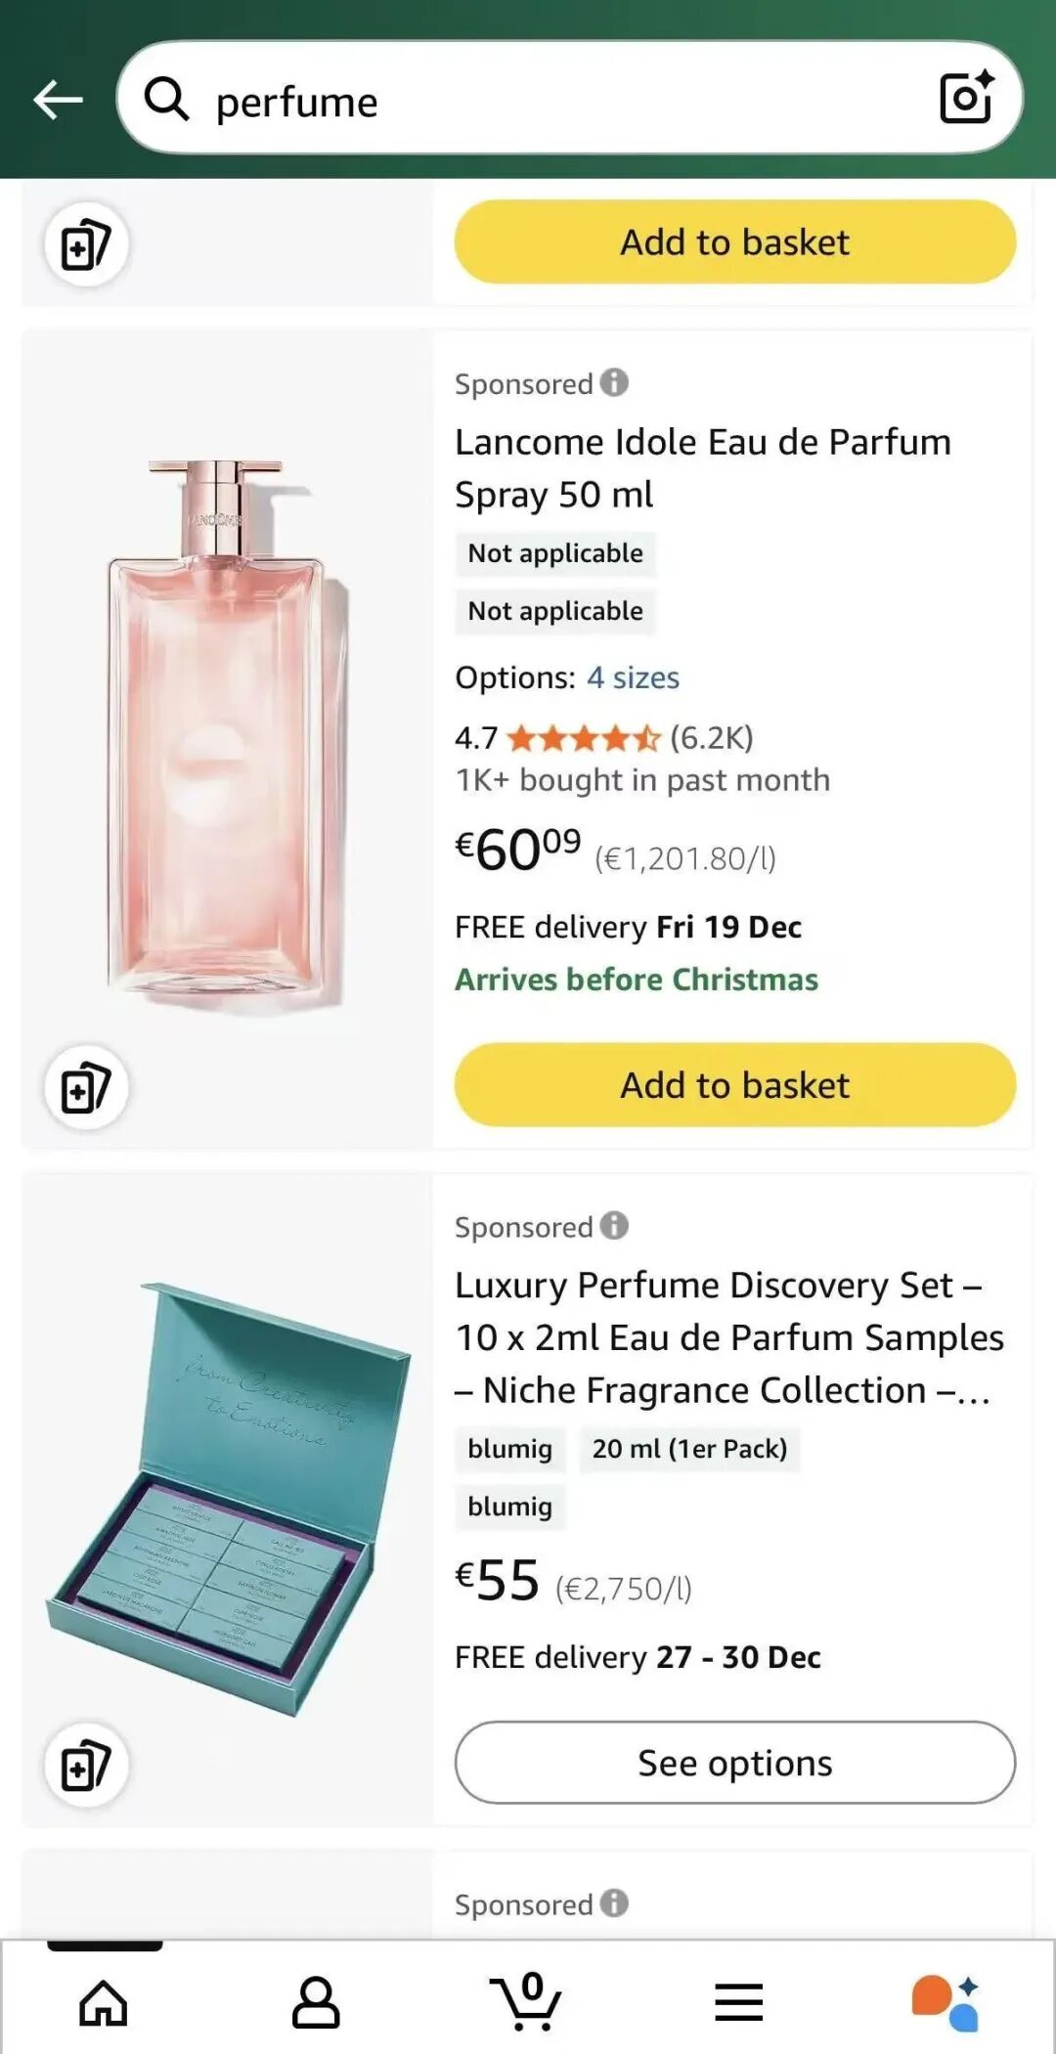This screenshot has height=2054, width=1056.
Task: Open account profile tab
Action: click(x=316, y=2002)
